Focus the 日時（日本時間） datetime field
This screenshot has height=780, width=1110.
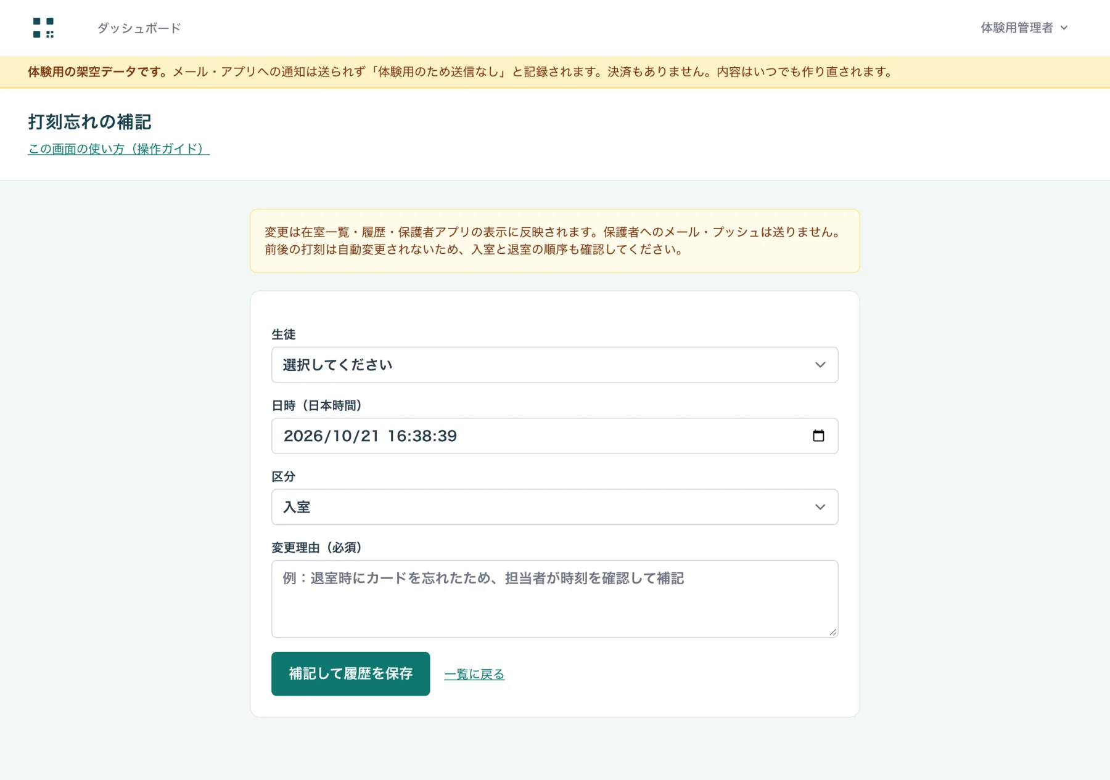point(554,436)
